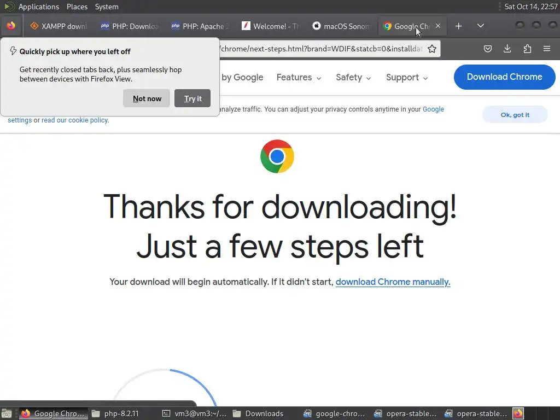Viewport: 560px width, 420px height.
Task: Click download Chrome manually link
Action: click(x=393, y=282)
